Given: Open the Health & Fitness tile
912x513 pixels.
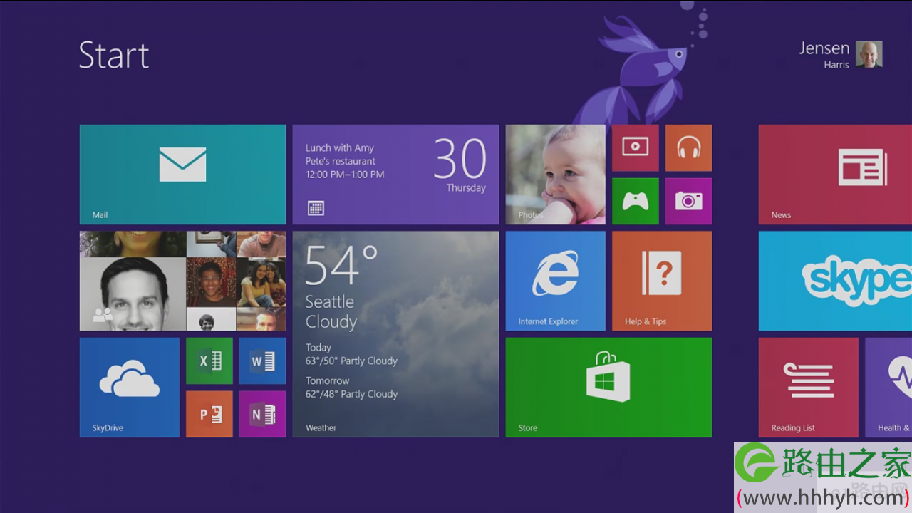Looking at the screenshot, I should pyautogui.click(x=888, y=387).
